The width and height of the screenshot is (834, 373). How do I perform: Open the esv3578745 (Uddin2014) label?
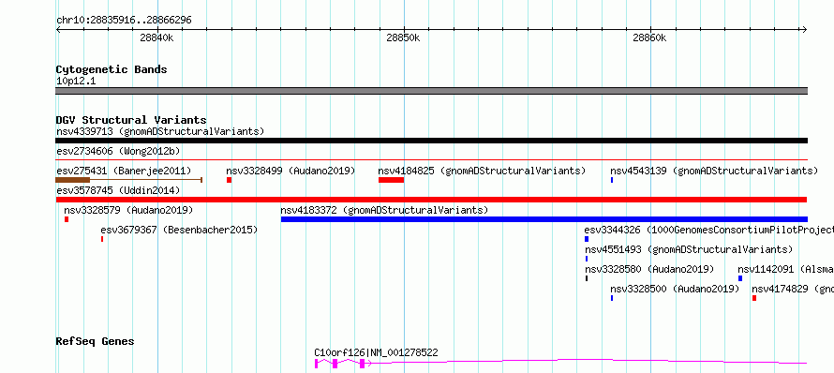[118, 190]
